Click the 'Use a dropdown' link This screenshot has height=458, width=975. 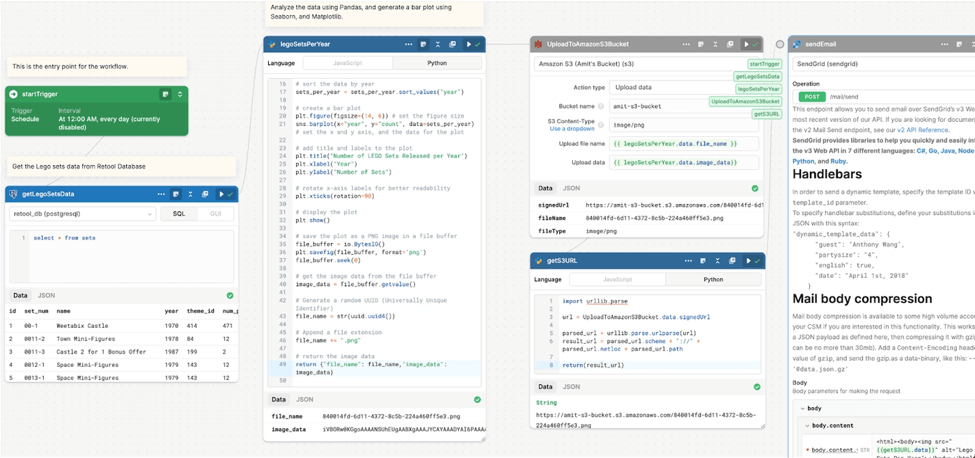[572, 129]
